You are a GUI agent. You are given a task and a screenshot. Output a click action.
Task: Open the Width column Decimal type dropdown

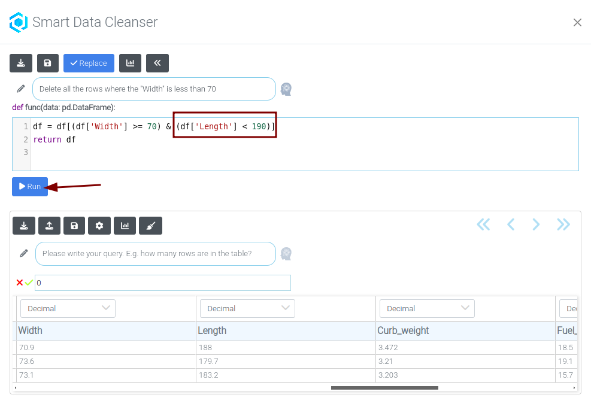click(68, 308)
